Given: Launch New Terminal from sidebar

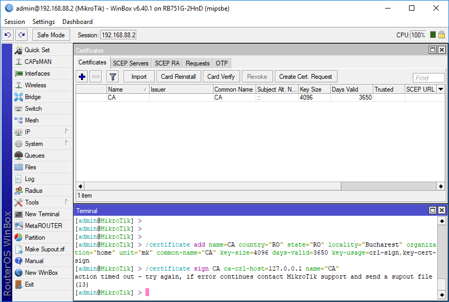Looking at the screenshot, I should (x=42, y=214).
